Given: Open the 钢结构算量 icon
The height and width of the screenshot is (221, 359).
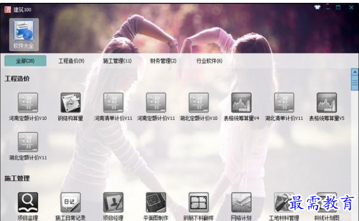Looking at the screenshot, I should [70, 103].
